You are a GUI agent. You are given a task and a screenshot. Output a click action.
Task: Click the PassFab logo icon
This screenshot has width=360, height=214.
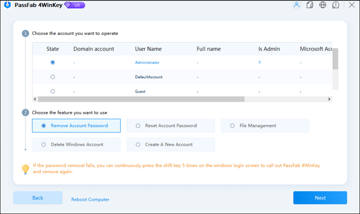point(7,5)
